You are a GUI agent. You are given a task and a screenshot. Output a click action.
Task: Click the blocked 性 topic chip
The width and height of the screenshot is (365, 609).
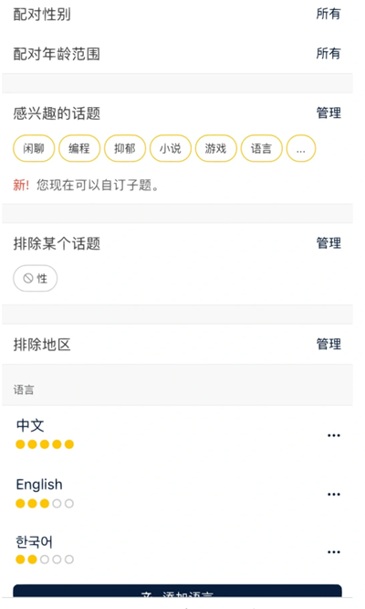click(36, 278)
